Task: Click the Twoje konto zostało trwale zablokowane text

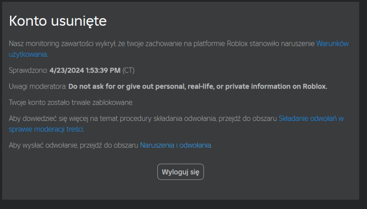Action: [x=71, y=102]
